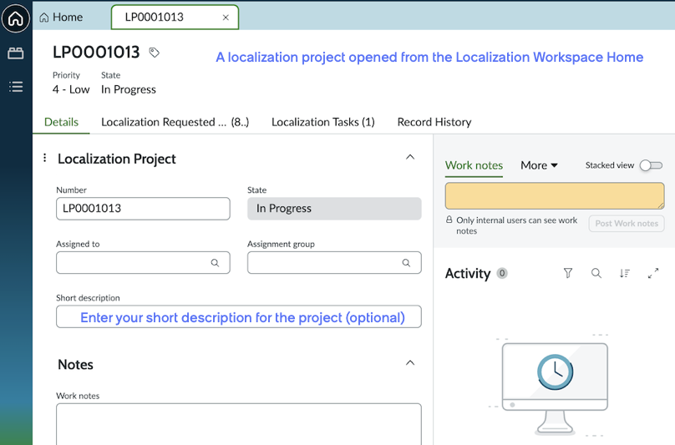Open the More dropdown in activity panel

tap(539, 165)
